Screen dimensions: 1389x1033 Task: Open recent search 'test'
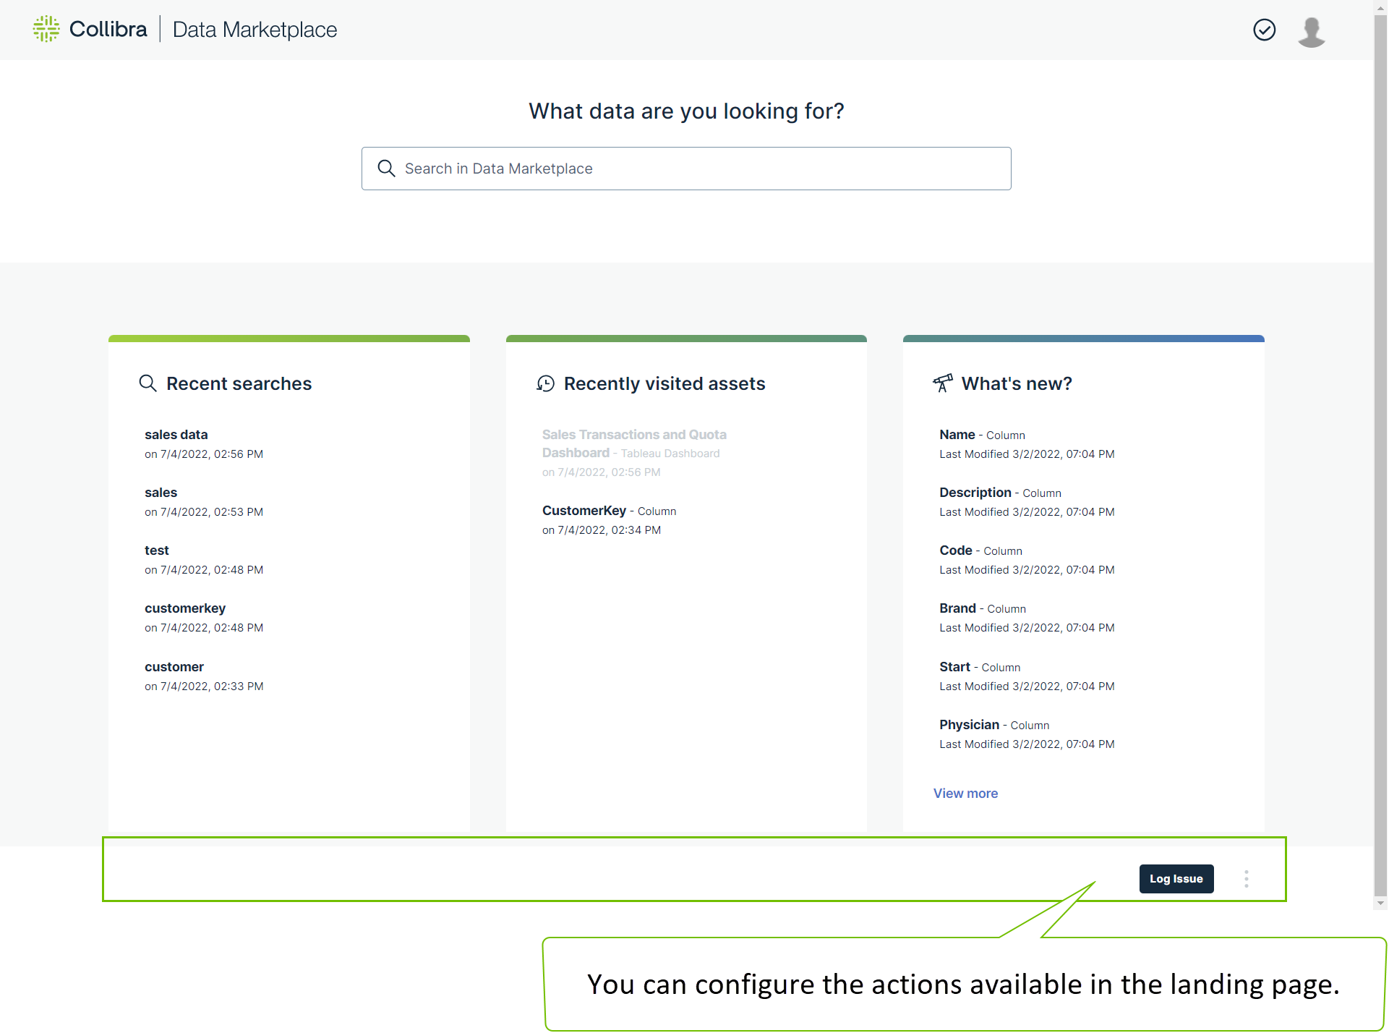pos(156,550)
